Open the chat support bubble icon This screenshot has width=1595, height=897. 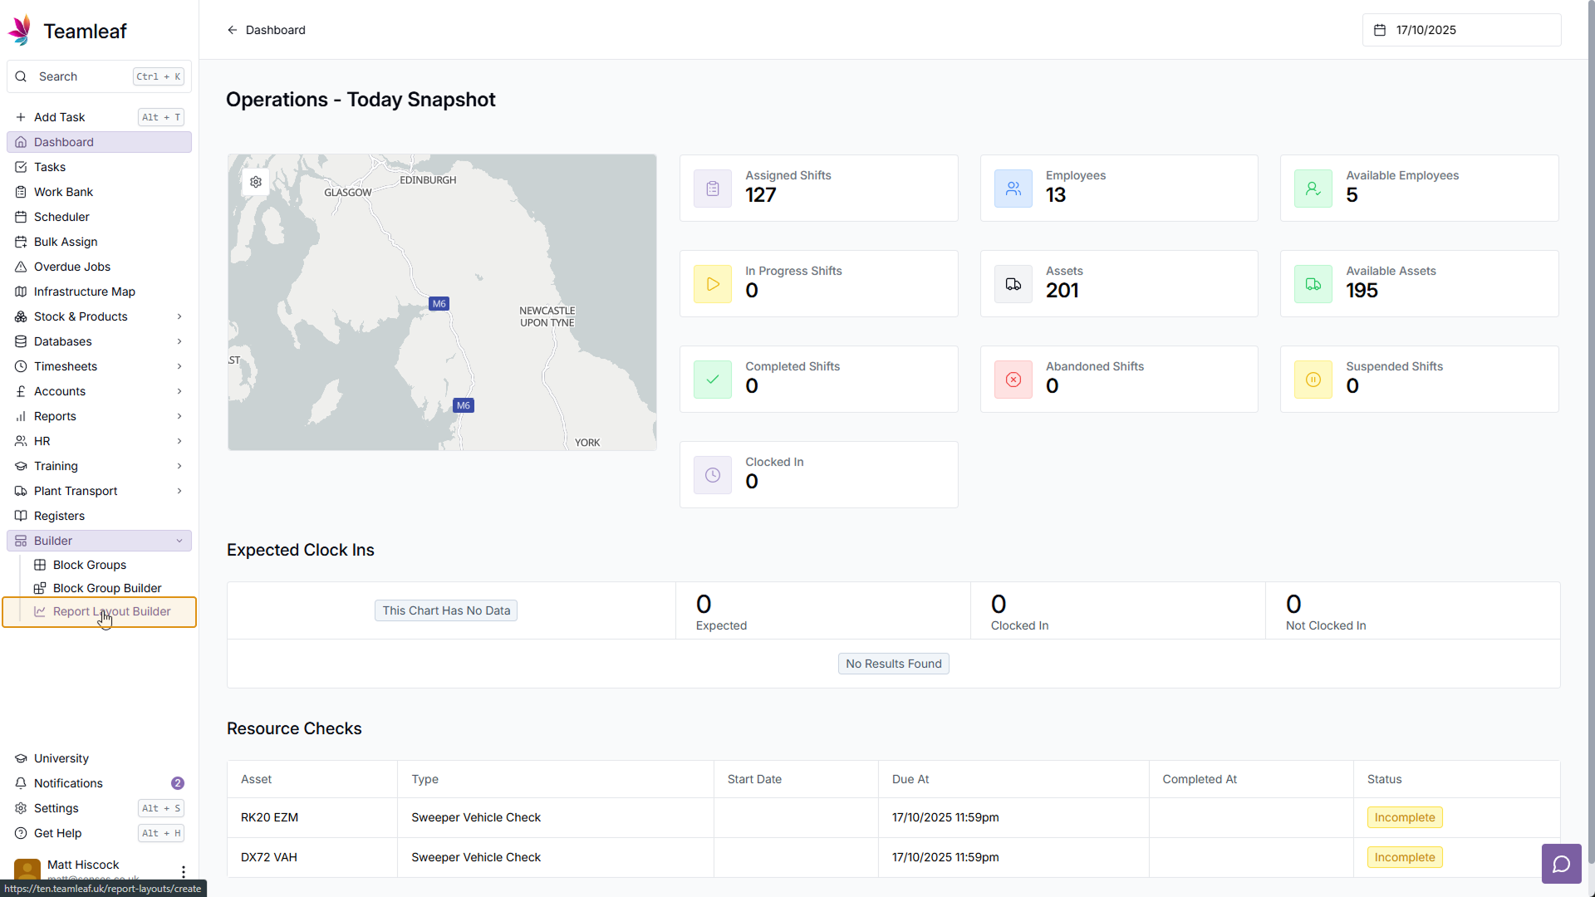(x=1561, y=864)
